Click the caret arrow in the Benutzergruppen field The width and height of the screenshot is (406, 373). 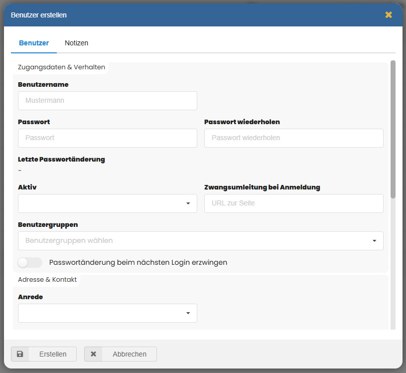374,241
